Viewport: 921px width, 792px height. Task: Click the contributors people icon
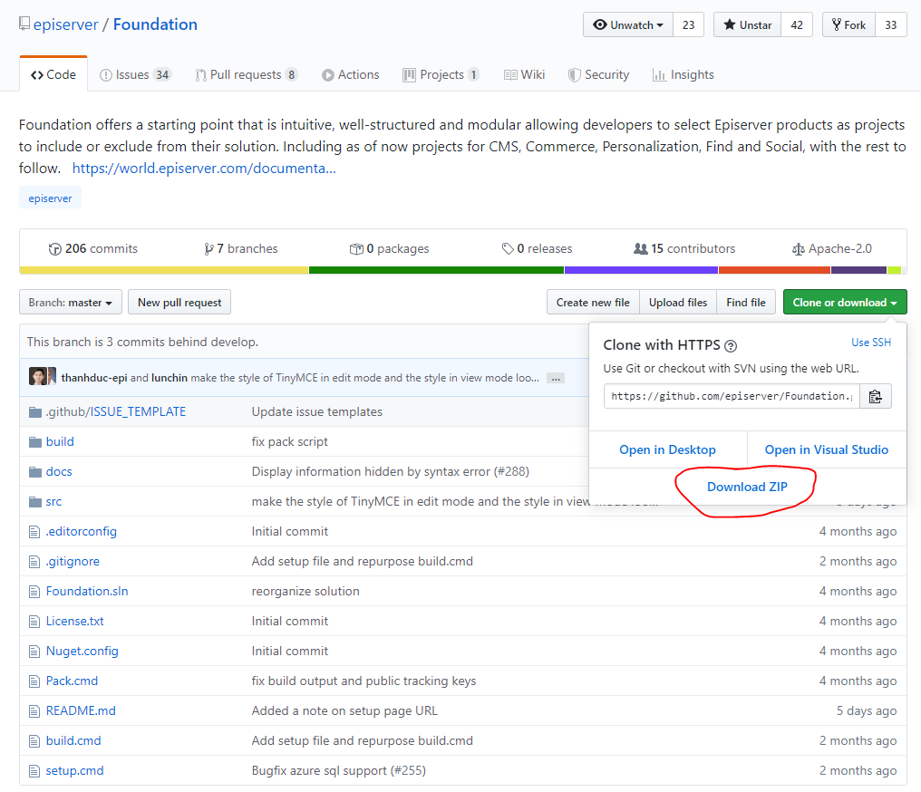coord(640,249)
